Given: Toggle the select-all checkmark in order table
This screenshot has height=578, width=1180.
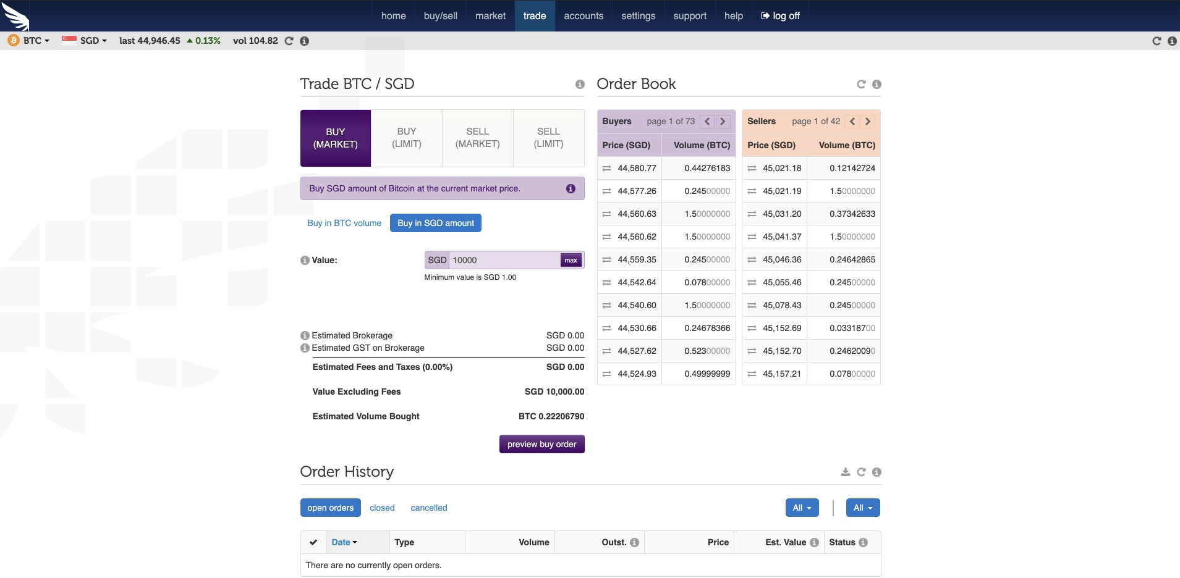Looking at the screenshot, I should (x=313, y=542).
